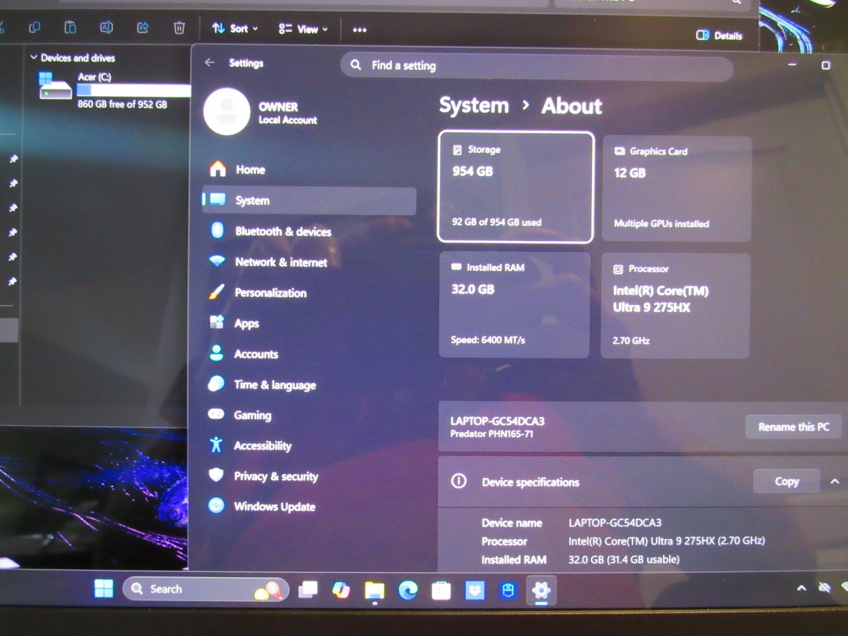Click the text 32.0 GB (31.4 GB usable)
The height and width of the screenshot is (636, 848).
tap(624, 559)
